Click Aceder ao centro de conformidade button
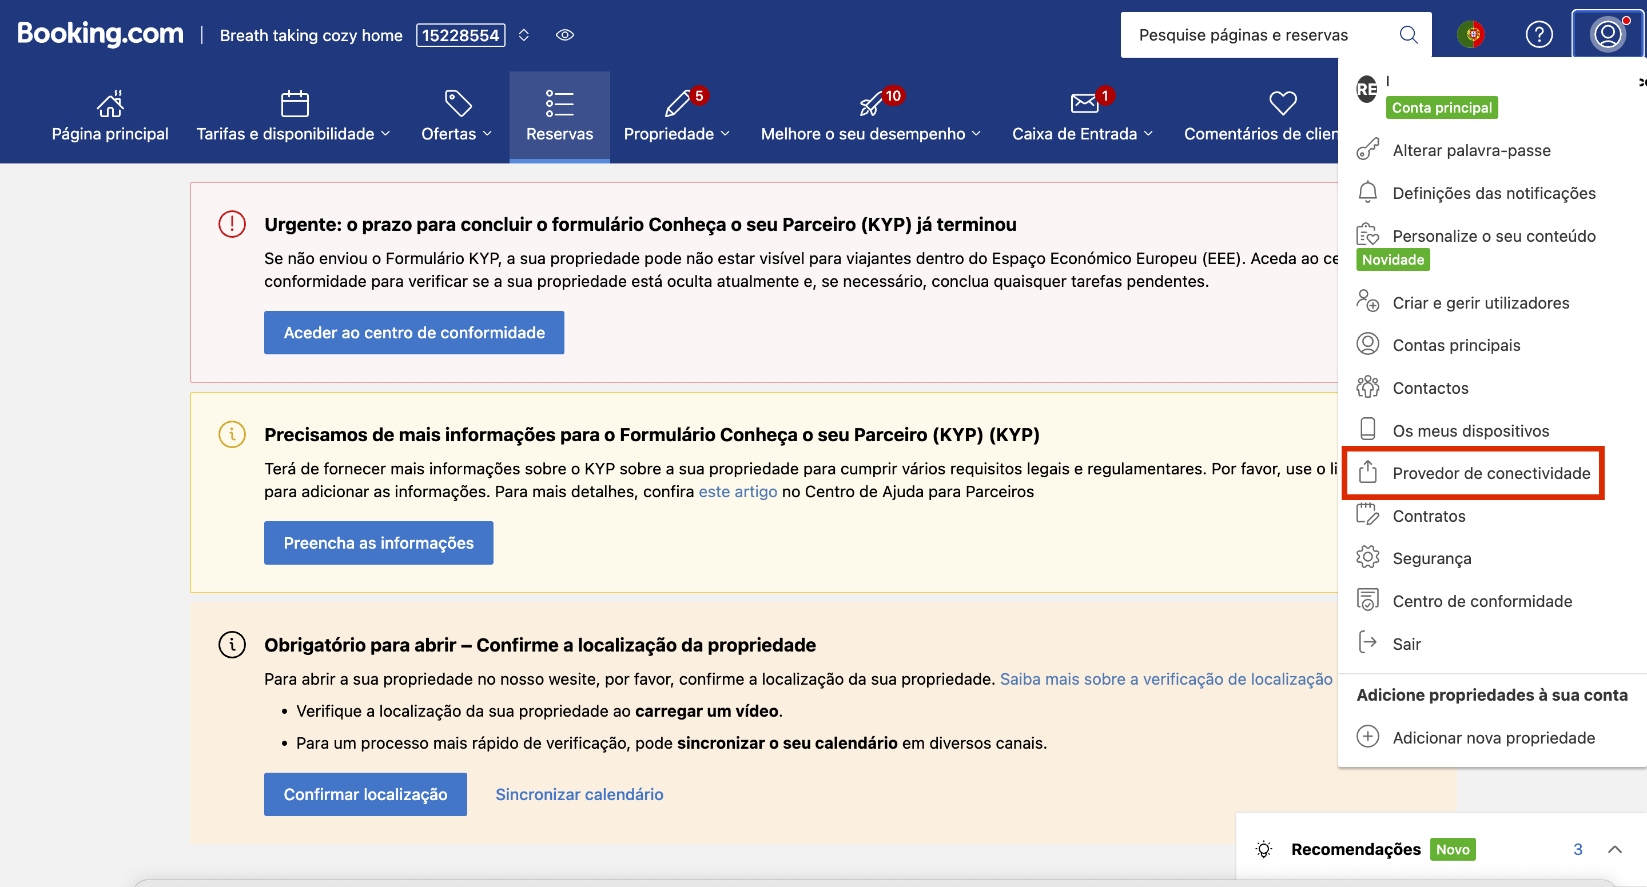 (413, 333)
